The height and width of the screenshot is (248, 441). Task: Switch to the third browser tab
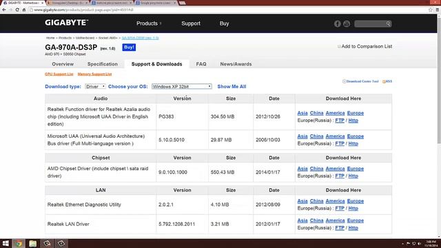112,3
